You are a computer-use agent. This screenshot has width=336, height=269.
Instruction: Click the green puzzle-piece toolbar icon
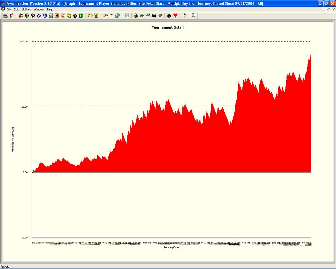pyautogui.click(x=81, y=16)
